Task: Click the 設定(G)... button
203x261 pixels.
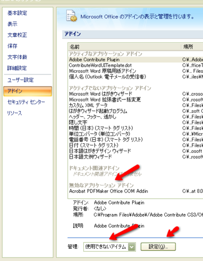Action: (x=158, y=247)
